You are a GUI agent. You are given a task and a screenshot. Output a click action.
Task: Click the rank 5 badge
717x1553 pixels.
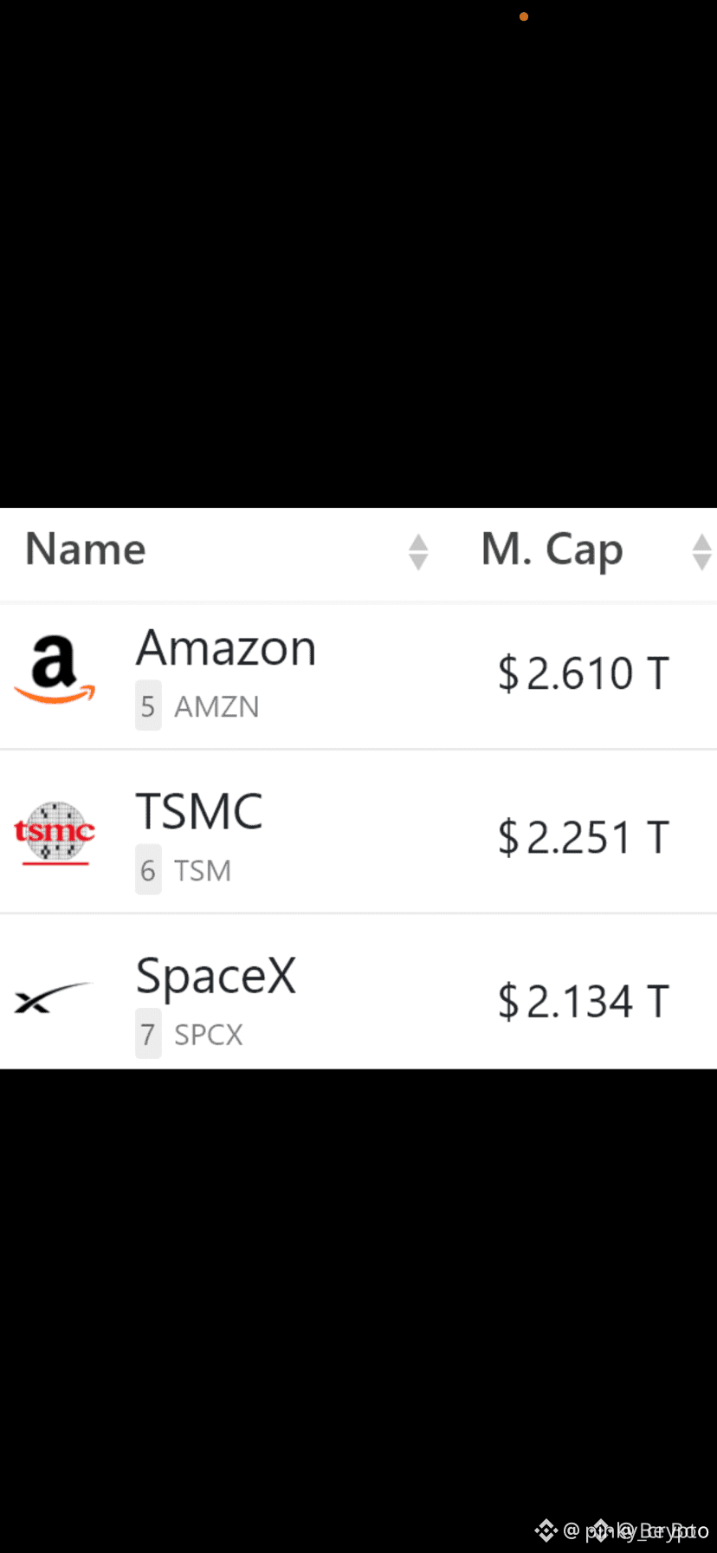(148, 706)
